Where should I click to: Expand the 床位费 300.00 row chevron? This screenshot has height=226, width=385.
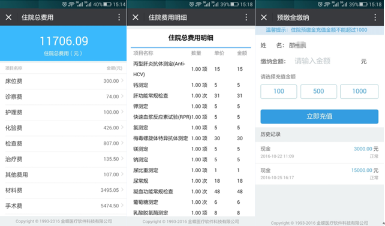pos(122,80)
